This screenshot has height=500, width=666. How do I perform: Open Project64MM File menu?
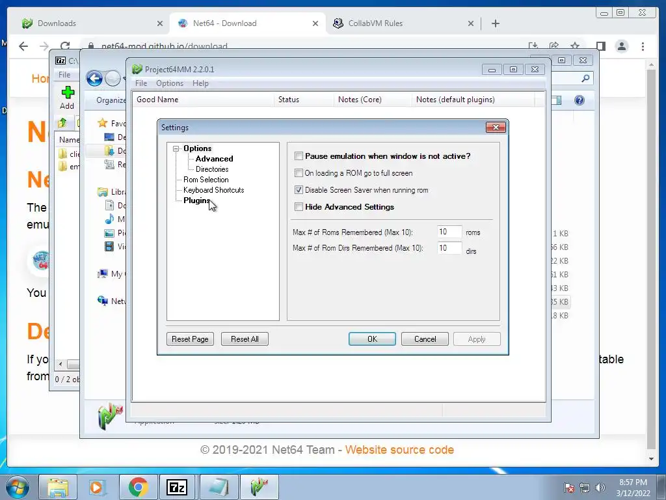(x=141, y=83)
